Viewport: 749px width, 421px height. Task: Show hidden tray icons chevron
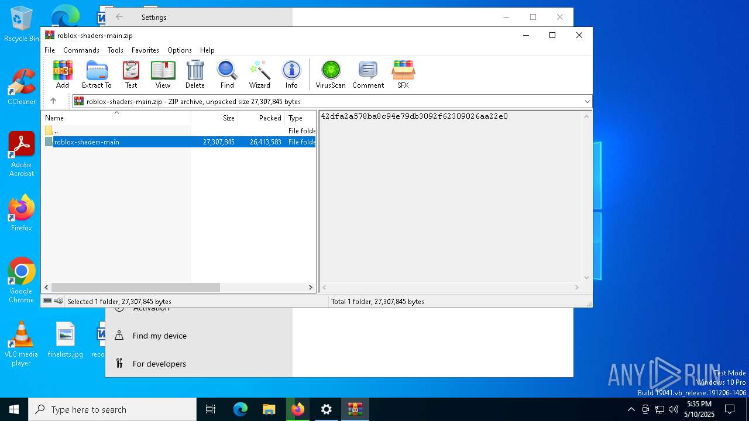(631, 409)
